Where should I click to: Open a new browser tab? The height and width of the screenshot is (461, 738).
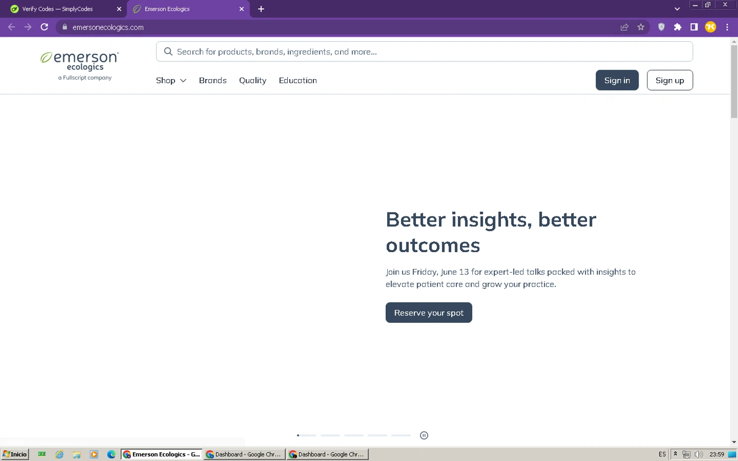261,9
